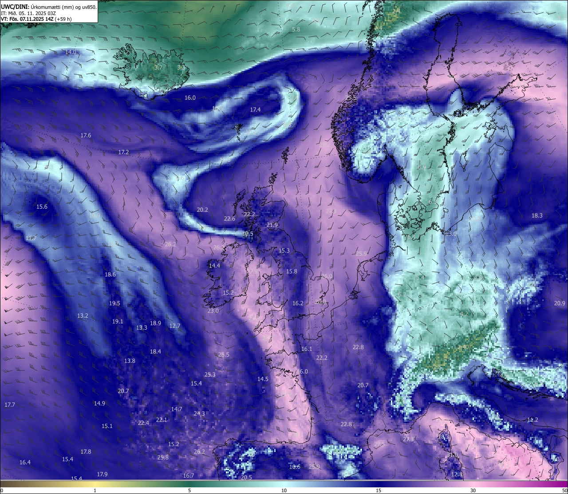This screenshot has height=494, width=568.
Task: Click the 10.6 value over the Pyrenees
Action: (x=295, y=467)
